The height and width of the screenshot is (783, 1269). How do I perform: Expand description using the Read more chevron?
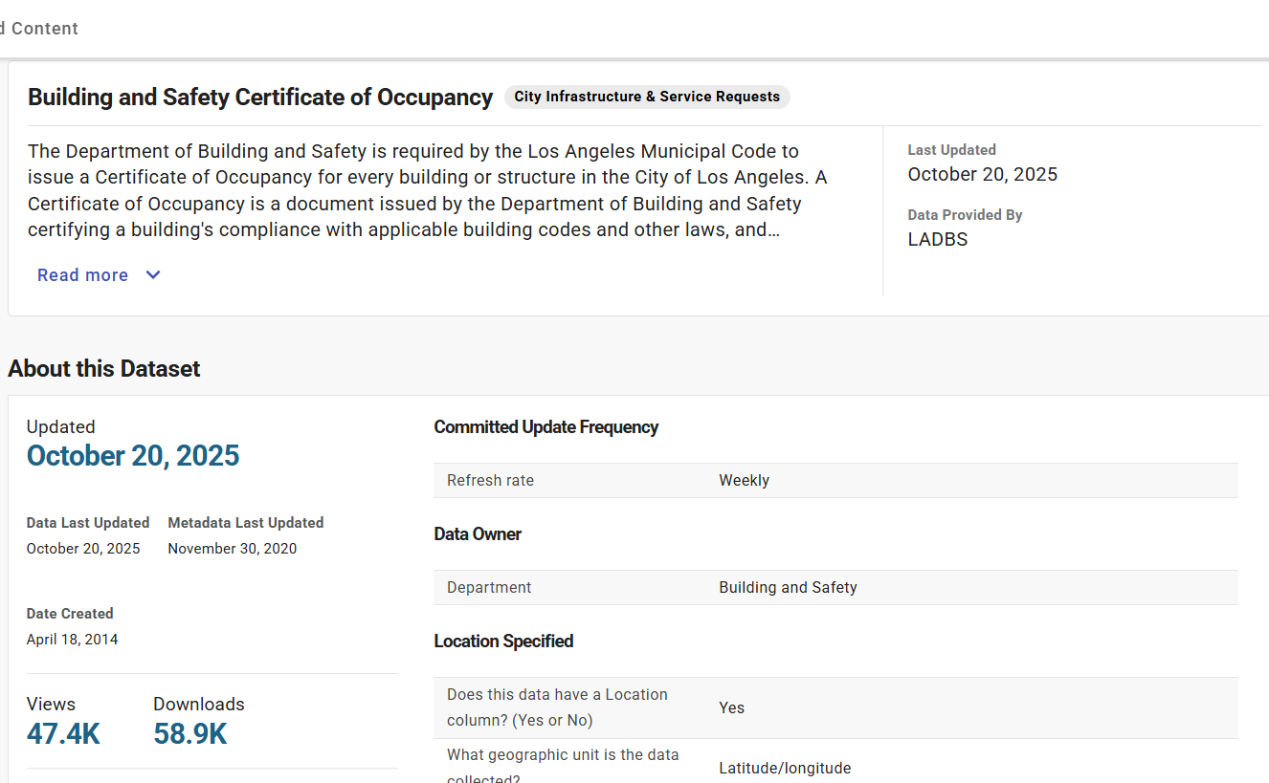pos(153,275)
